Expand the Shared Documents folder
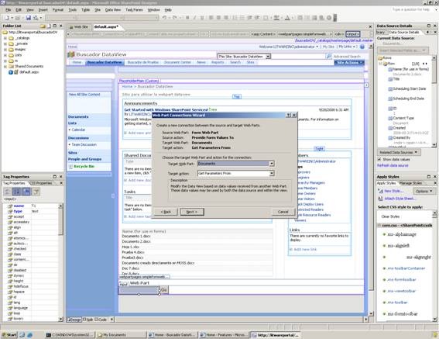439x339 pixels. click(x=5, y=67)
